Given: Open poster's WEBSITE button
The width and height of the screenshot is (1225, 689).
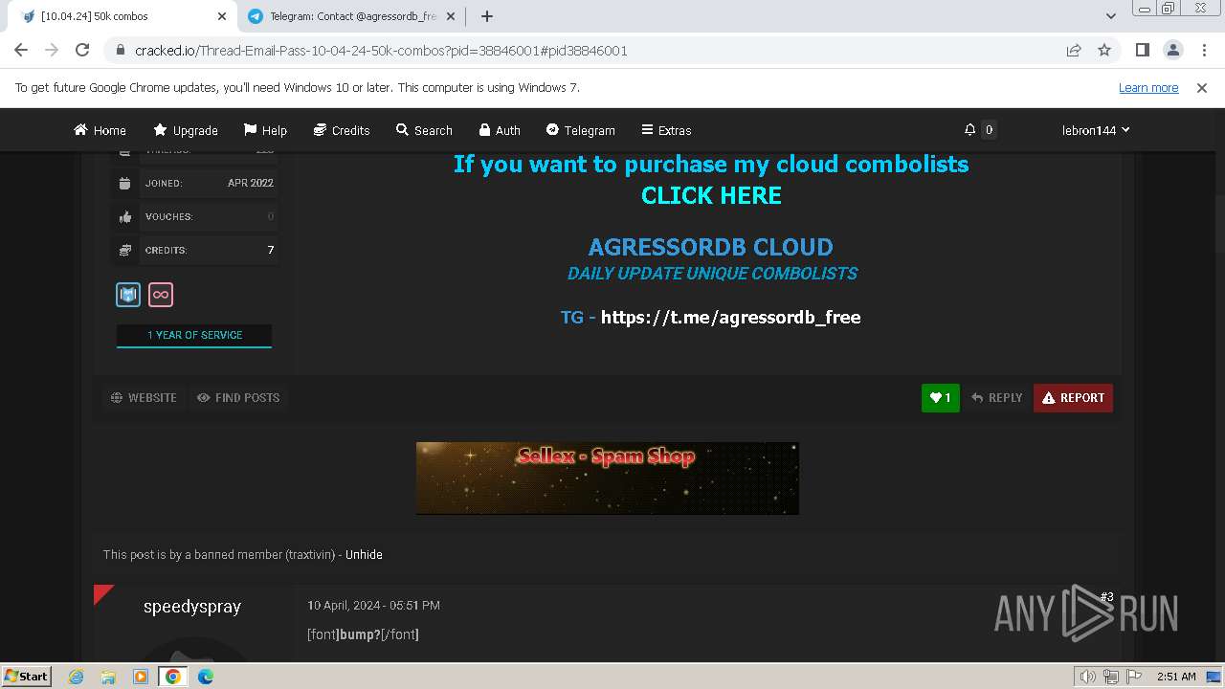Looking at the screenshot, I should (x=144, y=397).
